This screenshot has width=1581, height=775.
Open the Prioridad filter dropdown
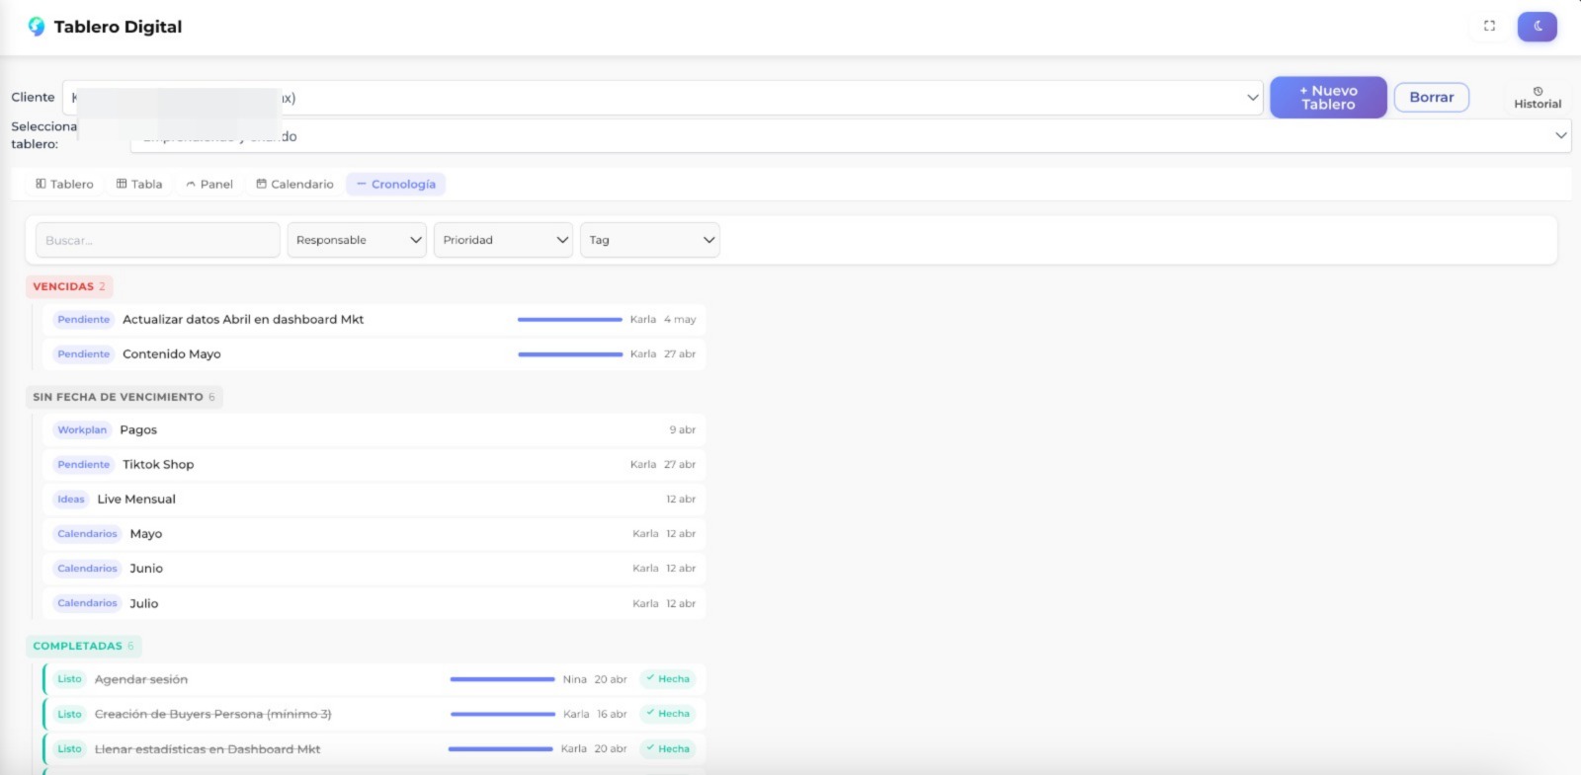(x=503, y=240)
